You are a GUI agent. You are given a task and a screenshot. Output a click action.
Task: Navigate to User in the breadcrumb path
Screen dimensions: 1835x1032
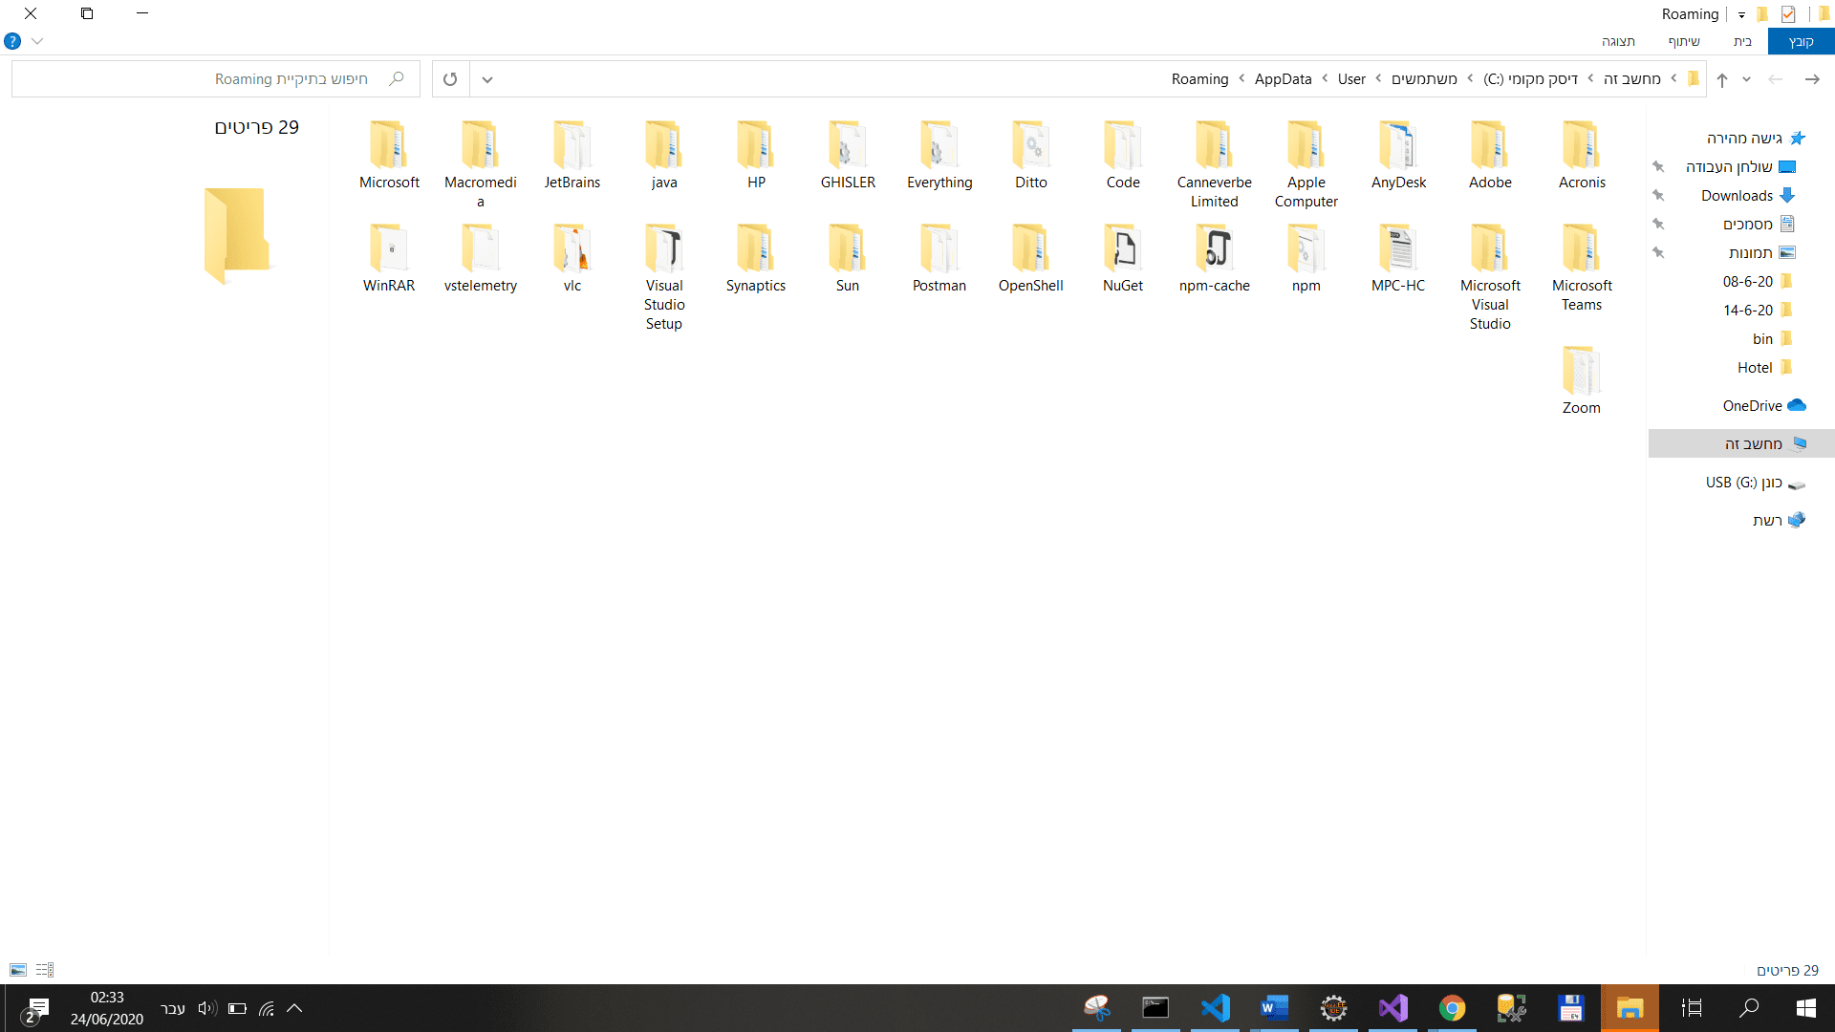(1351, 78)
